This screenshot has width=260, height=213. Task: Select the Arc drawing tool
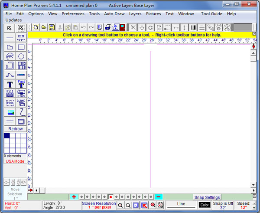point(10,56)
